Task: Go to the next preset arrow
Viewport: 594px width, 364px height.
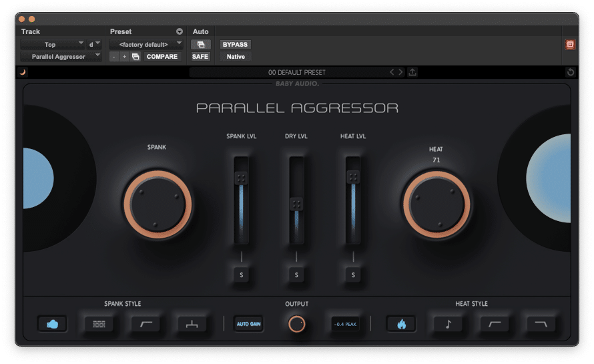Action: point(400,72)
